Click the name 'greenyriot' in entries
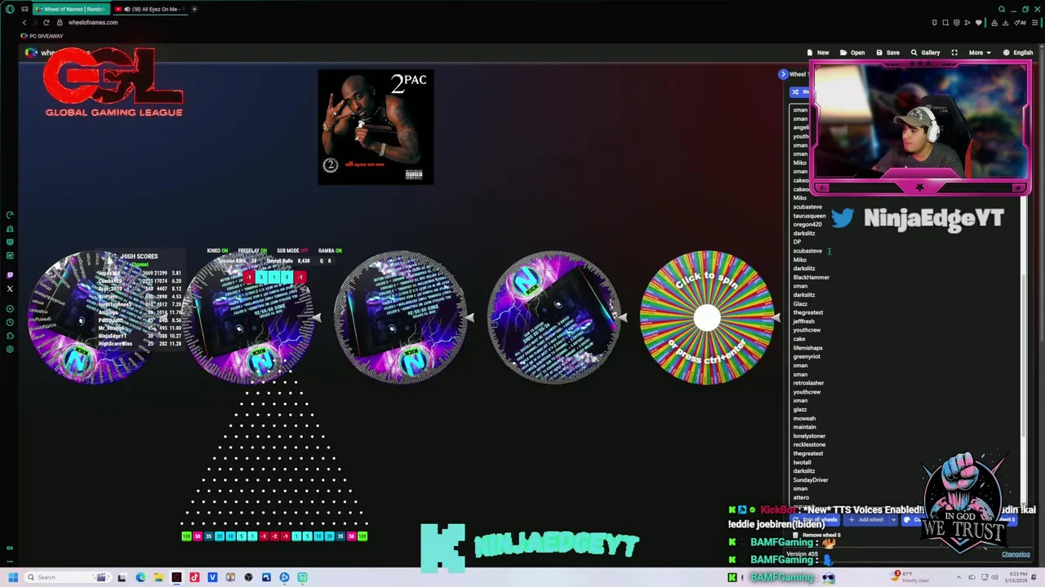The height and width of the screenshot is (587, 1045). (x=807, y=356)
